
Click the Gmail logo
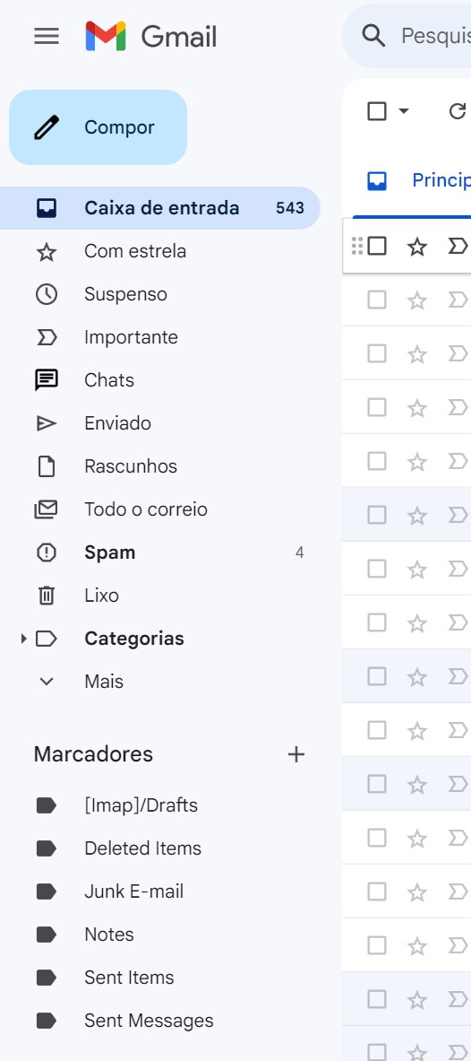click(x=150, y=36)
